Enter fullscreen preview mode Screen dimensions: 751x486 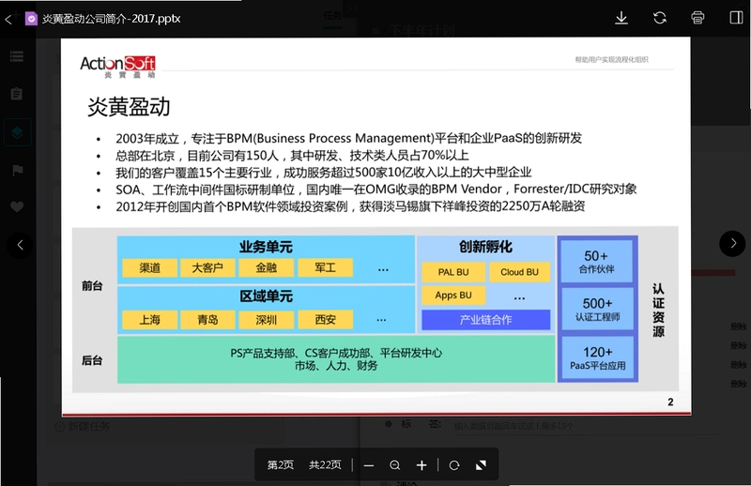coord(481,465)
